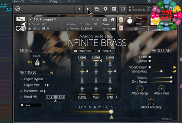Open Mozarteum room dropdown
The width and height of the screenshot is (182, 123).
(84, 51)
